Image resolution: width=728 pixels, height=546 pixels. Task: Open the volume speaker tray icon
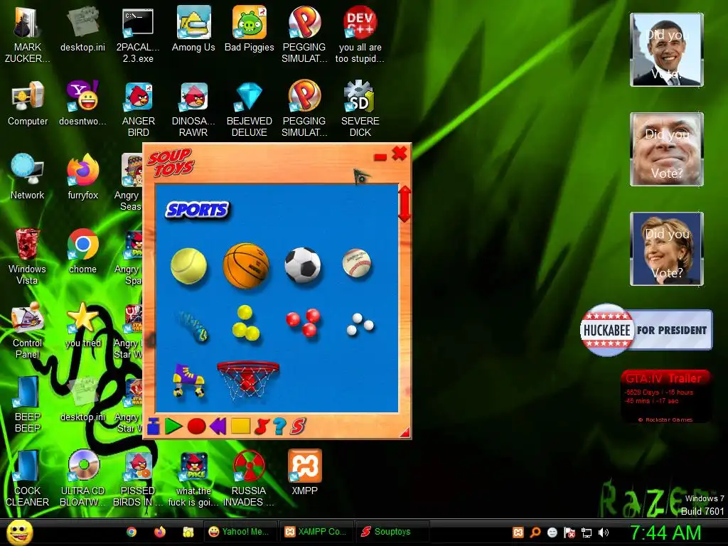point(604,532)
